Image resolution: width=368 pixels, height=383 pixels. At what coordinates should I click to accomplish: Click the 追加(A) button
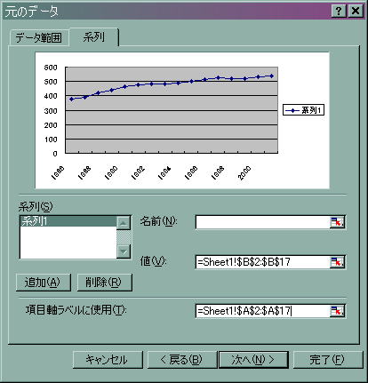point(44,283)
